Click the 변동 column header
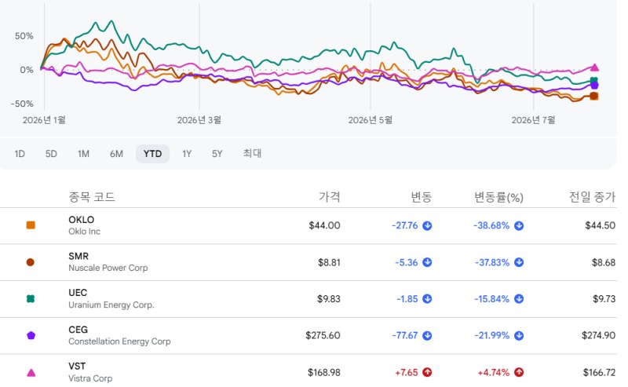The width and height of the screenshot is (628, 387). (x=422, y=197)
